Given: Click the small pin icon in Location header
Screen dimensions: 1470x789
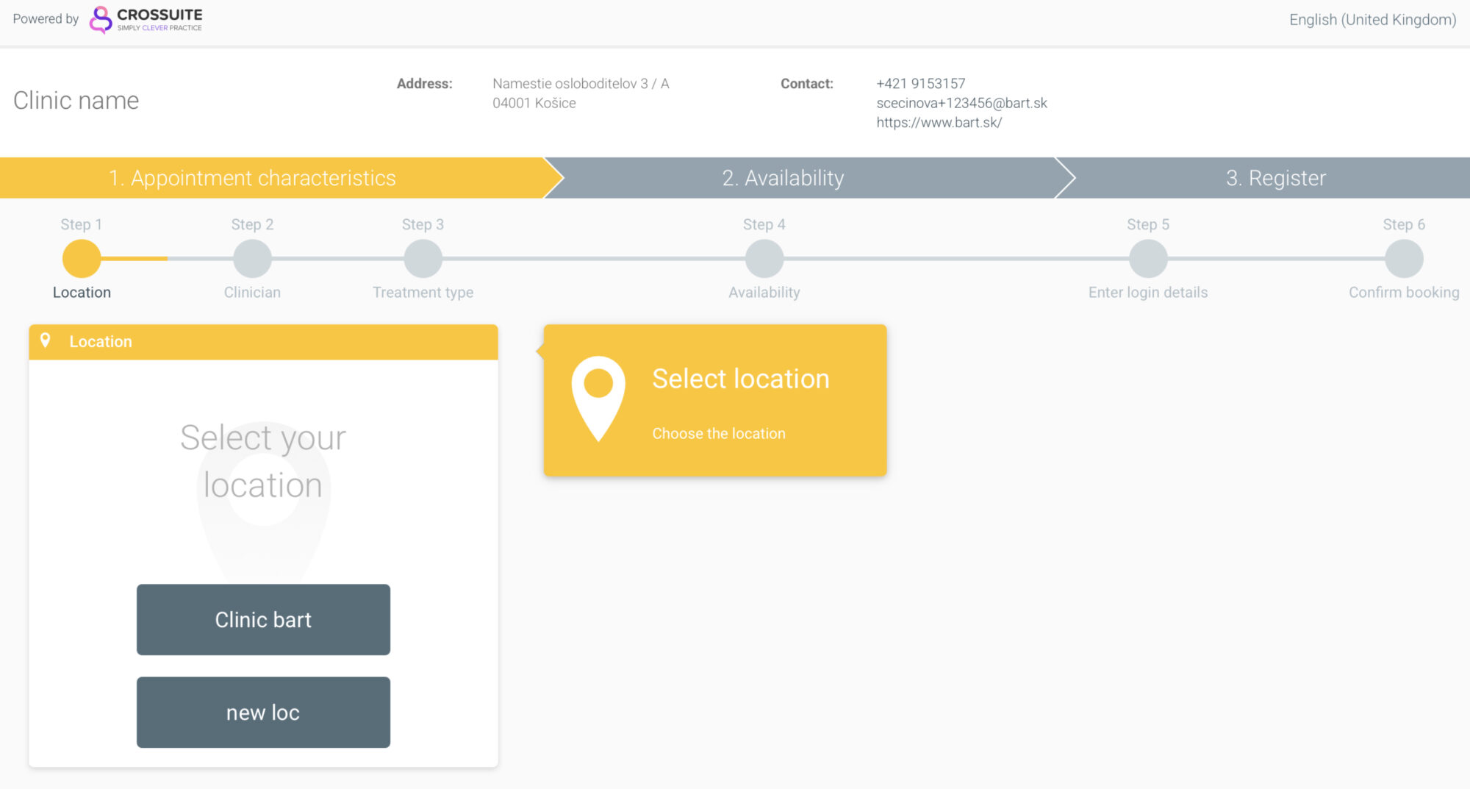Looking at the screenshot, I should 46,340.
